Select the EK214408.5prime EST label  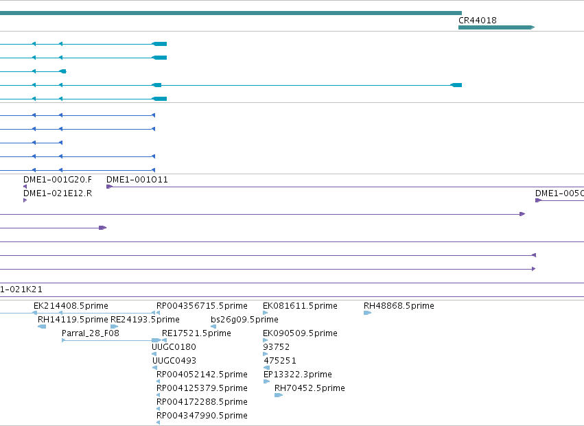tap(71, 306)
